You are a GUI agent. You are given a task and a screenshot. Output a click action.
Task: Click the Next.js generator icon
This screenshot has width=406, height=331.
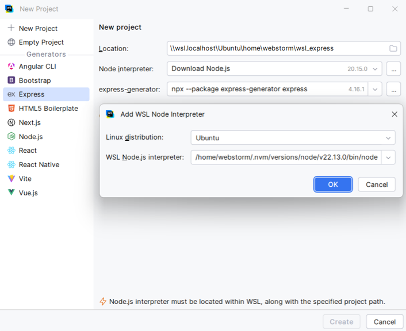(12, 122)
